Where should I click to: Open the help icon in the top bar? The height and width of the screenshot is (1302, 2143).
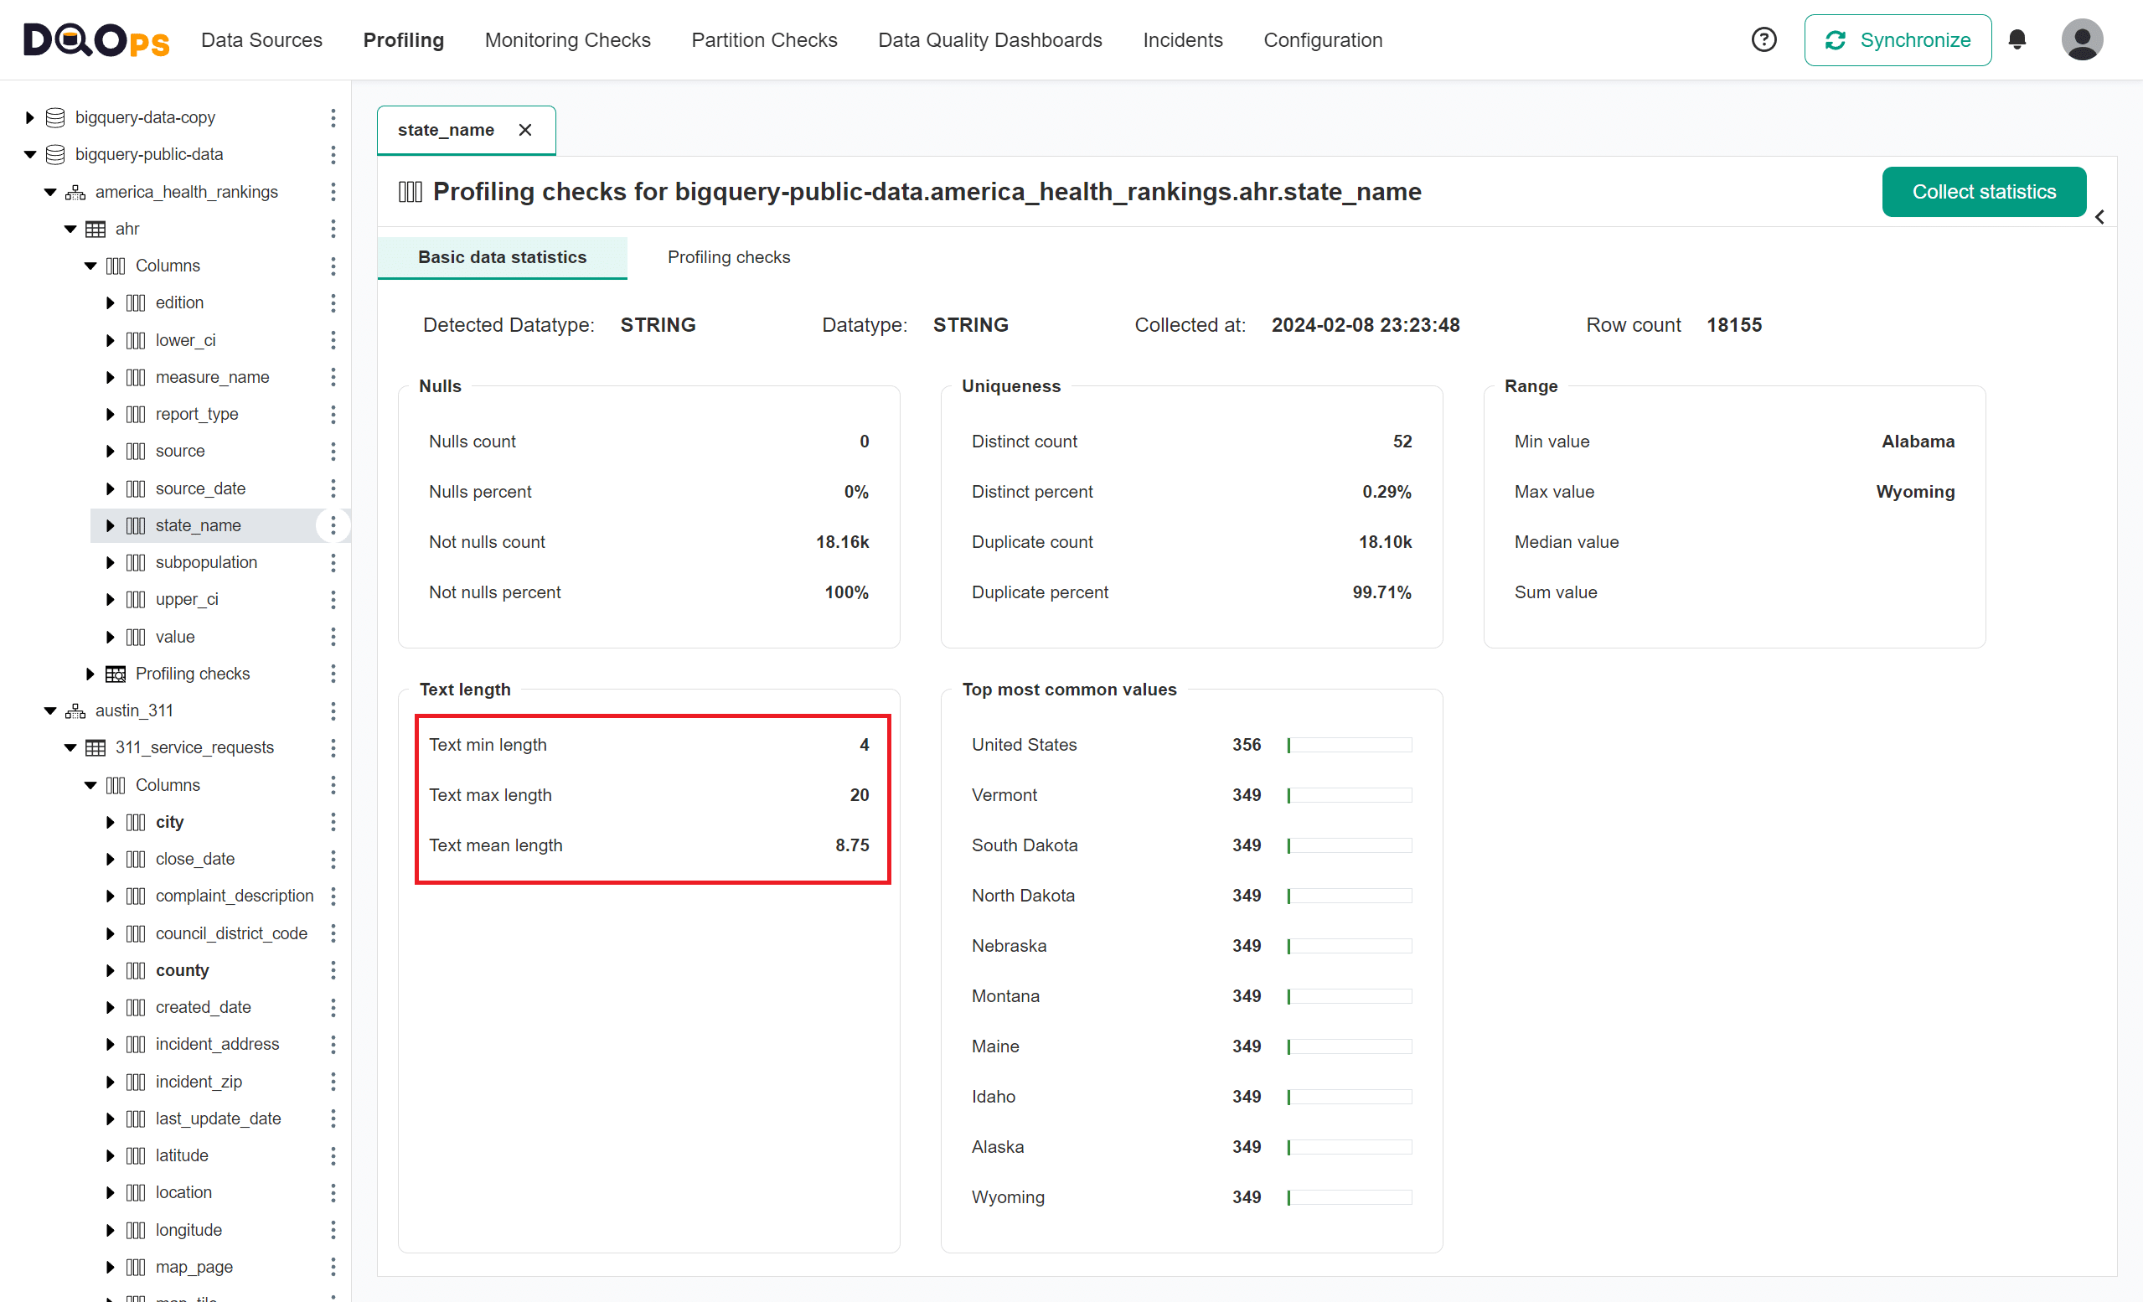coord(1763,39)
